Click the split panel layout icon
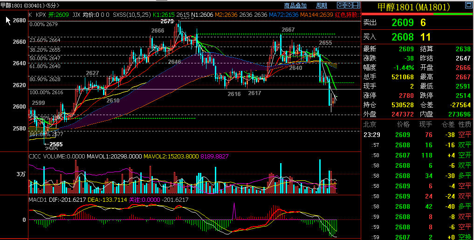 pyautogui.click(x=356, y=6)
